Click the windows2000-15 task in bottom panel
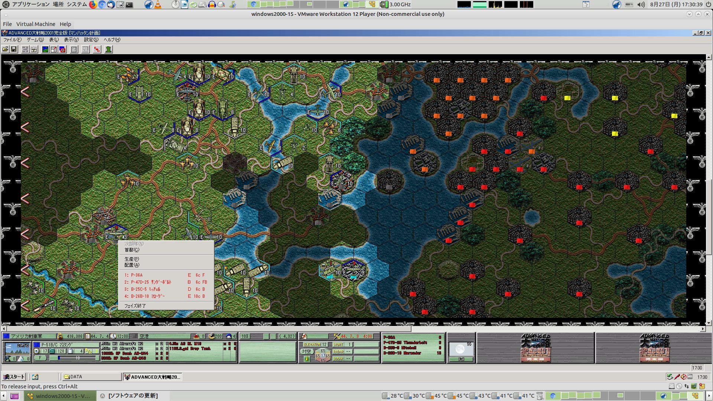Screen dimensions: 713x401 [59, 396]
